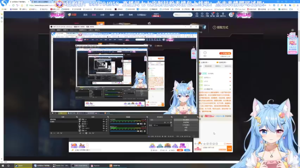The image size is (300, 168).
Task: Lock the browser source
Action: tap(106, 122)
